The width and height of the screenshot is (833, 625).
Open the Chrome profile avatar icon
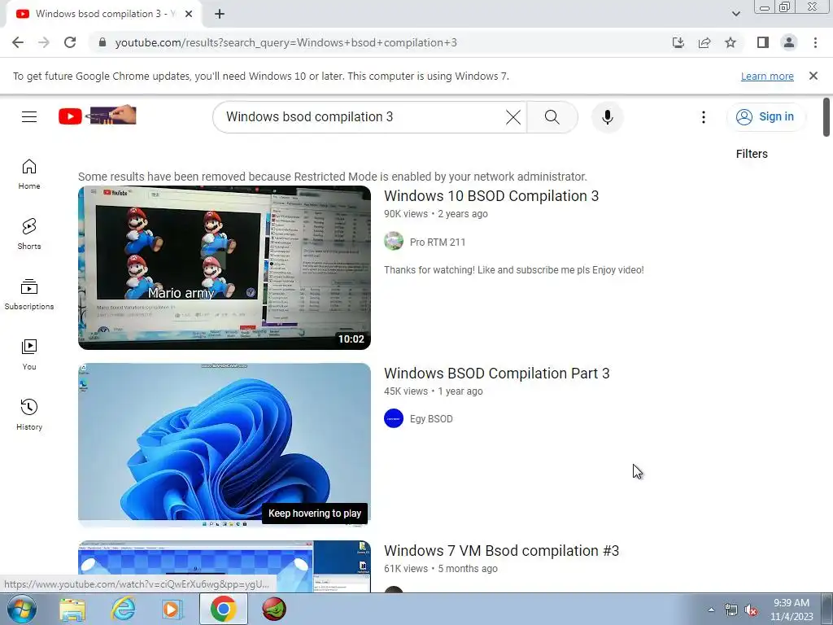(789, 42)
